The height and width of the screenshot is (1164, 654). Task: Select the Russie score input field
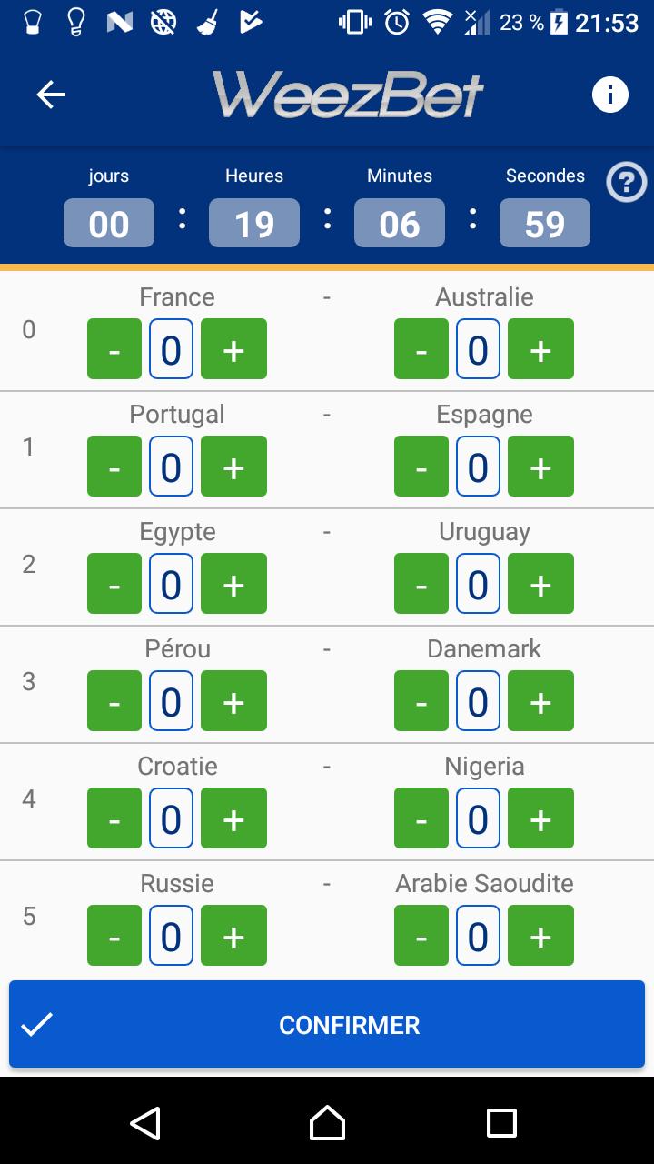click(171, 936)
